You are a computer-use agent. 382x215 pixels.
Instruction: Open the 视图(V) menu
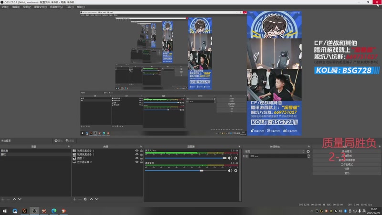(x=27, y=7)
